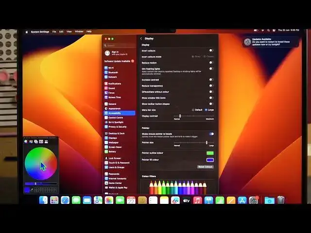Turn on Show window title icons

pyautogui.click(x=211, y=98)
